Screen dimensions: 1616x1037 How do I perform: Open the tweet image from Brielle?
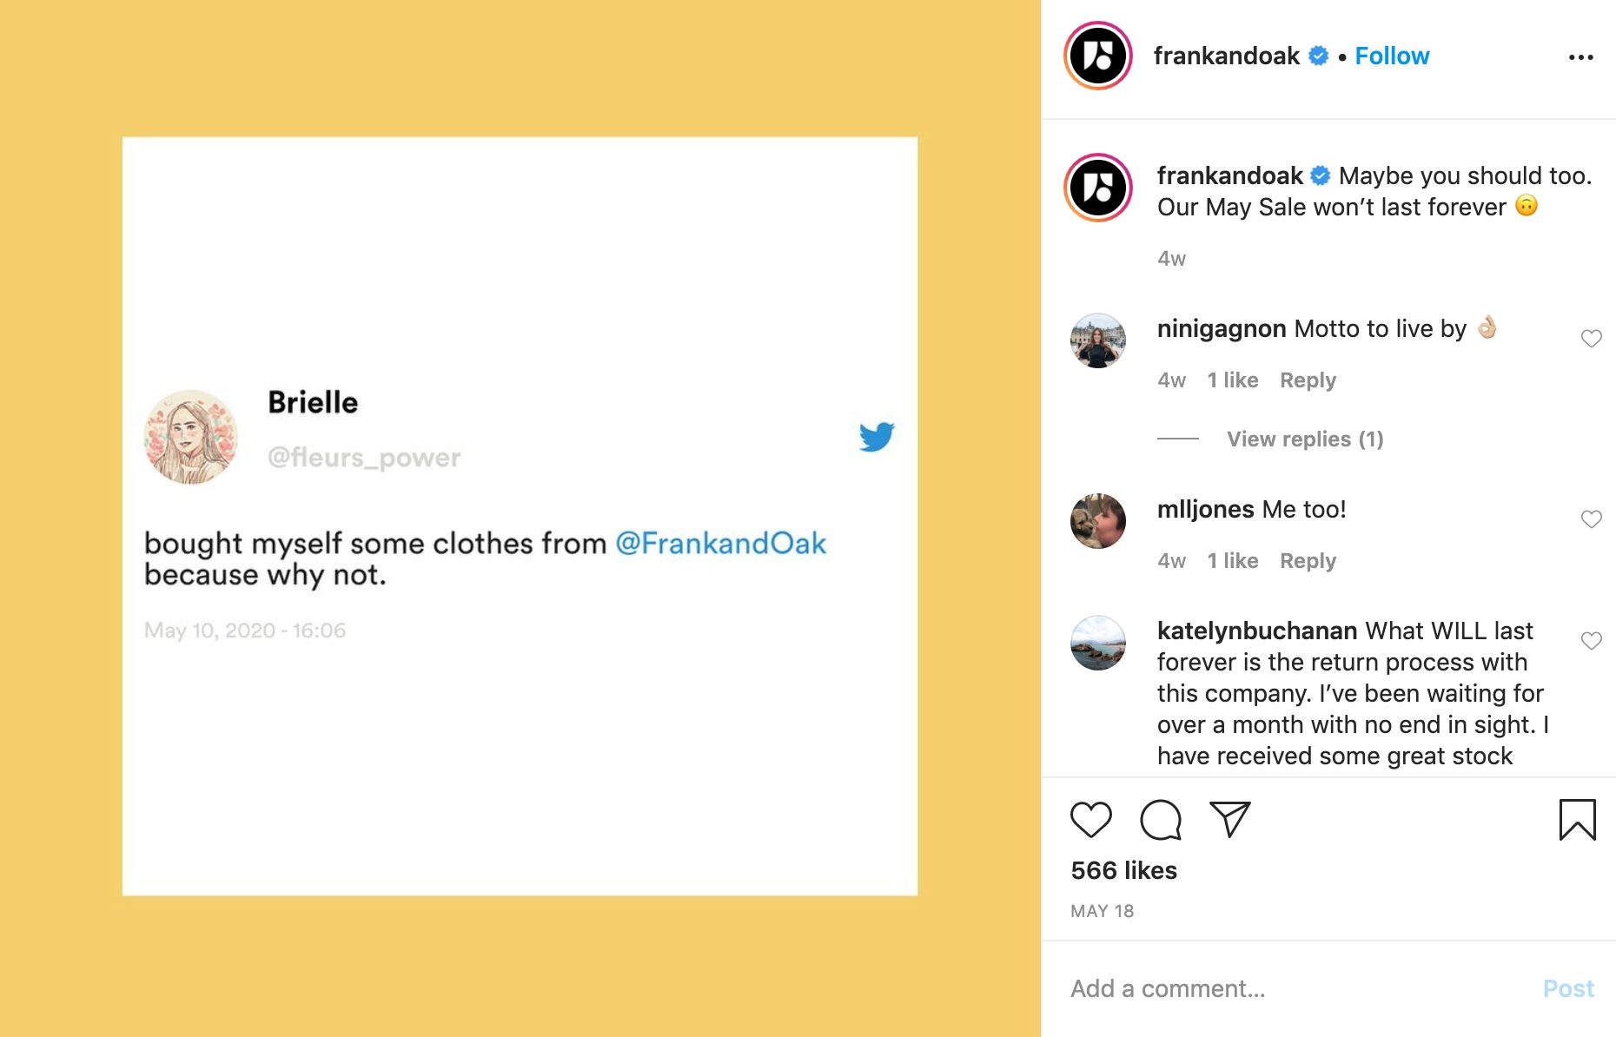(x=520, y=516)
